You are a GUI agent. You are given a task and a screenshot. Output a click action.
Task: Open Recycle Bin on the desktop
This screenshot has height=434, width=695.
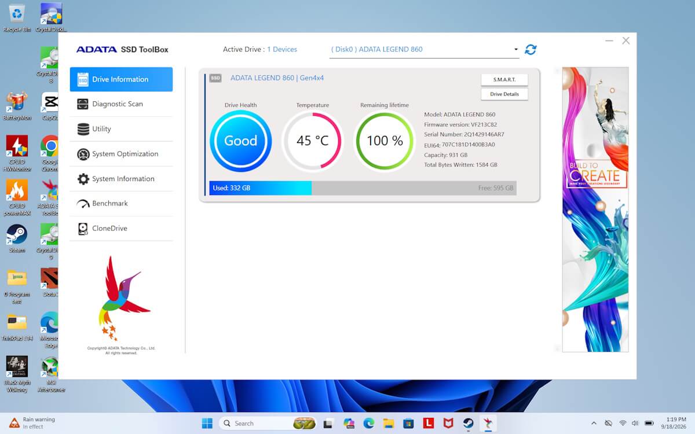point(17,18)
